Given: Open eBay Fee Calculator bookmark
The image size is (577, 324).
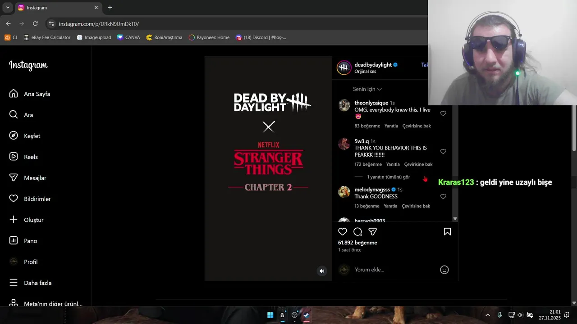Looking at the screenshot, I should 47,37.
